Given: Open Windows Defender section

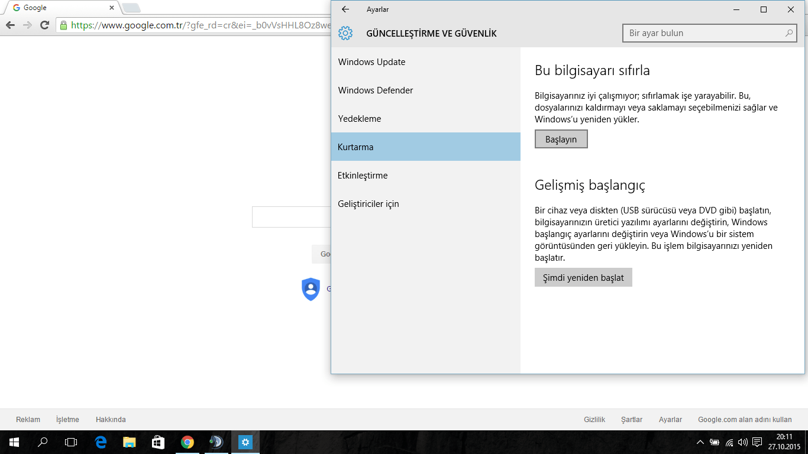Looking at the screenshot, I should point(426,90).
